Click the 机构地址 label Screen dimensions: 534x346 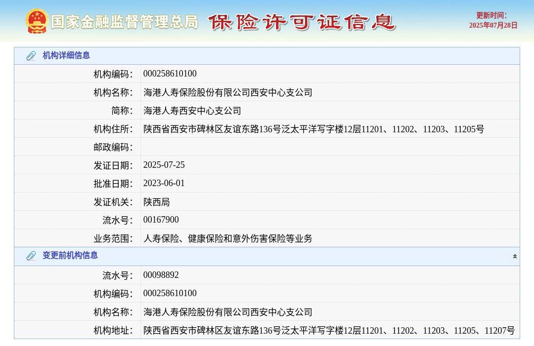point(113,330)
